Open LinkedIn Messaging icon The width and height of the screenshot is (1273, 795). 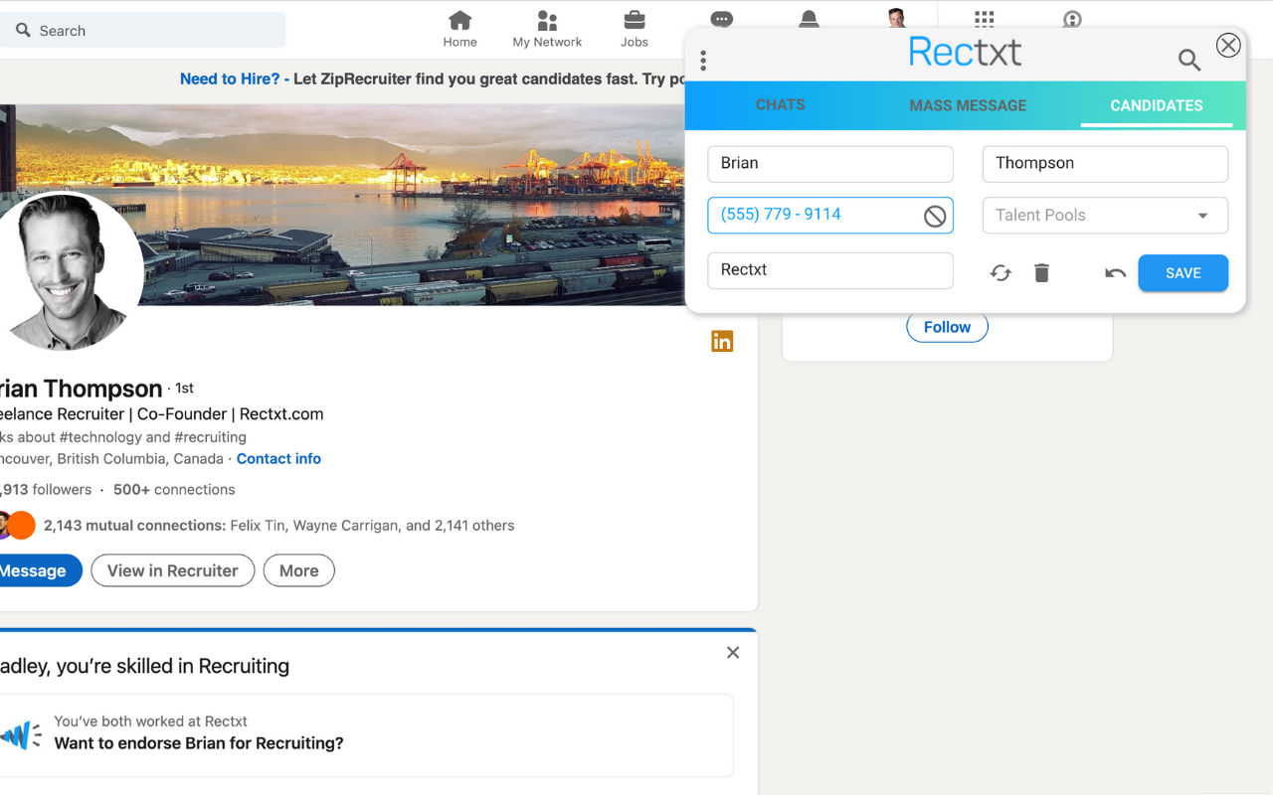[722, 19]
